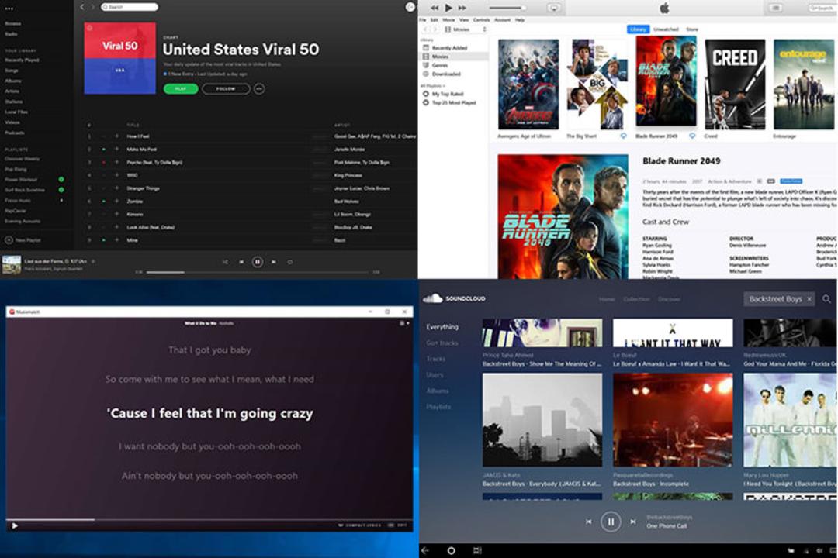Open Browse in the Spotify sidebar
The height and width of the screenshot is (558, 838).
coord(13,23)
